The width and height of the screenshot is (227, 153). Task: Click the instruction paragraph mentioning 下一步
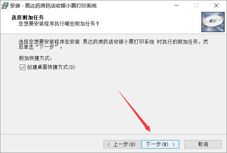(x=113, y=44)
